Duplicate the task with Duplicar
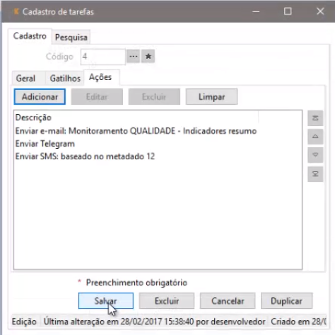 (286, 301)
